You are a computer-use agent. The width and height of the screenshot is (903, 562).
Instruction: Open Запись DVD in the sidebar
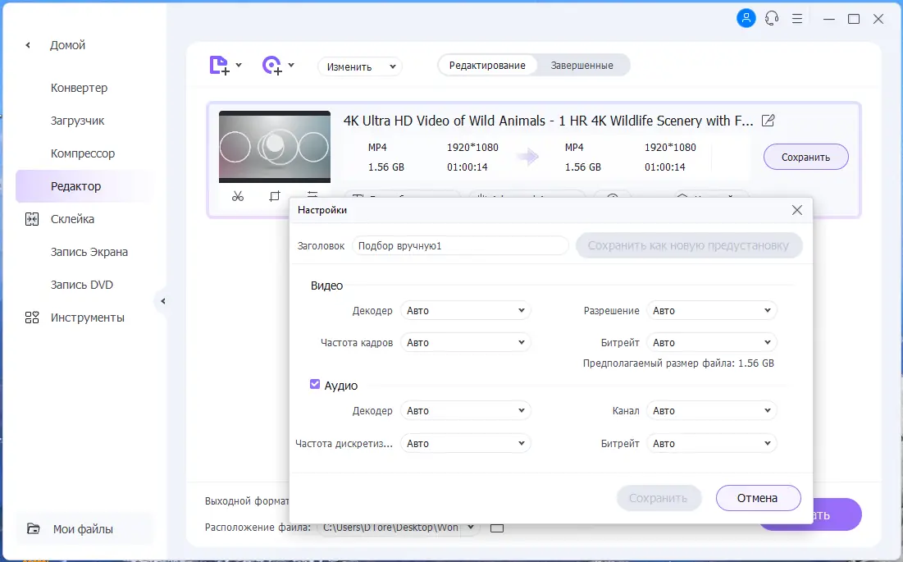click(x=82, y=285)
